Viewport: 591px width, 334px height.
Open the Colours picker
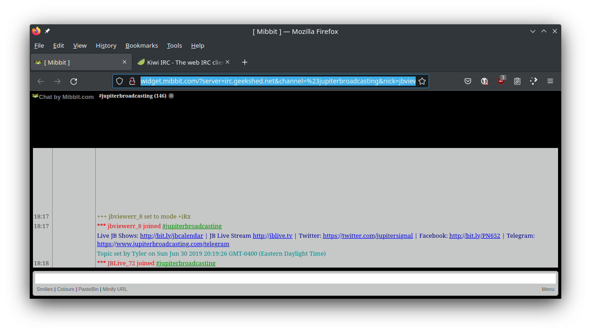65,289
